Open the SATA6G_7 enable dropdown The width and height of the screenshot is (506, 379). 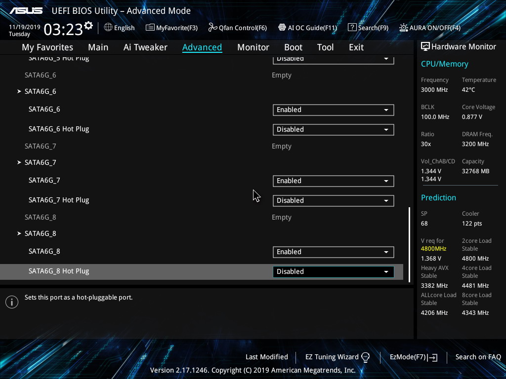click(x=334, y=181)
